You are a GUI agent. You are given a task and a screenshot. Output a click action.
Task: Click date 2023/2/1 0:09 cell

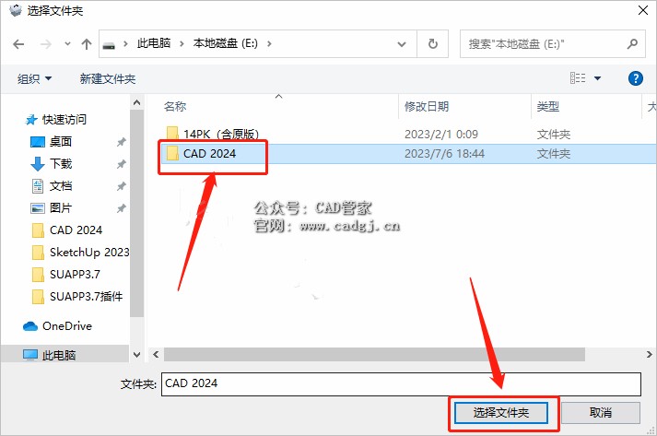[440, 135]
